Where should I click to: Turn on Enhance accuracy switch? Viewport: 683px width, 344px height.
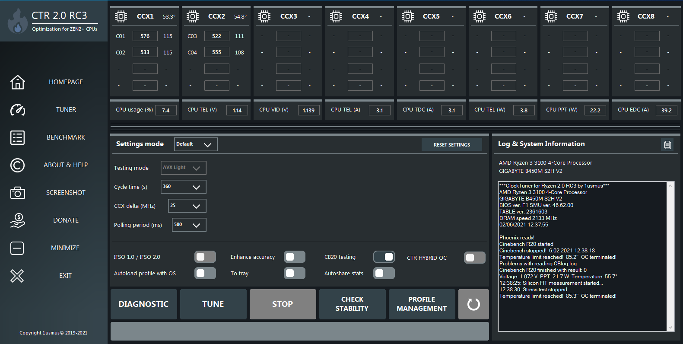pyautogui.click(x=295, y=257)
